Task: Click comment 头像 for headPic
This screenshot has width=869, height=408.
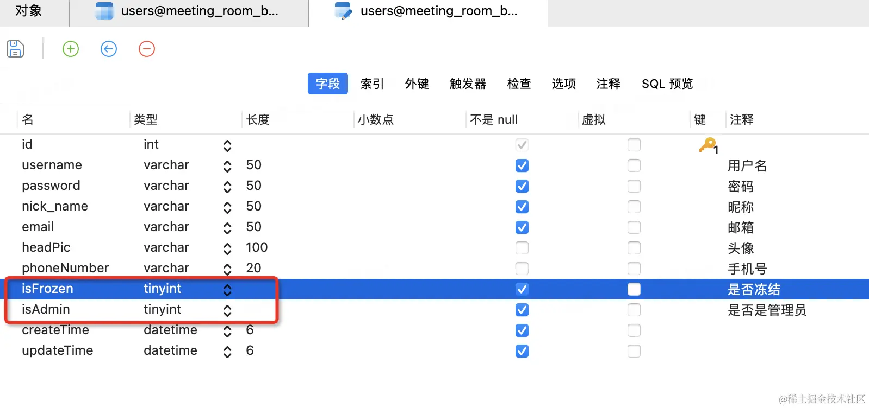Action: [x=741, y=248]
